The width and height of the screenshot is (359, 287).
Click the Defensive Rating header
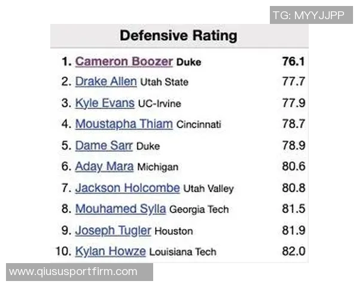click(x=178, y=35)
